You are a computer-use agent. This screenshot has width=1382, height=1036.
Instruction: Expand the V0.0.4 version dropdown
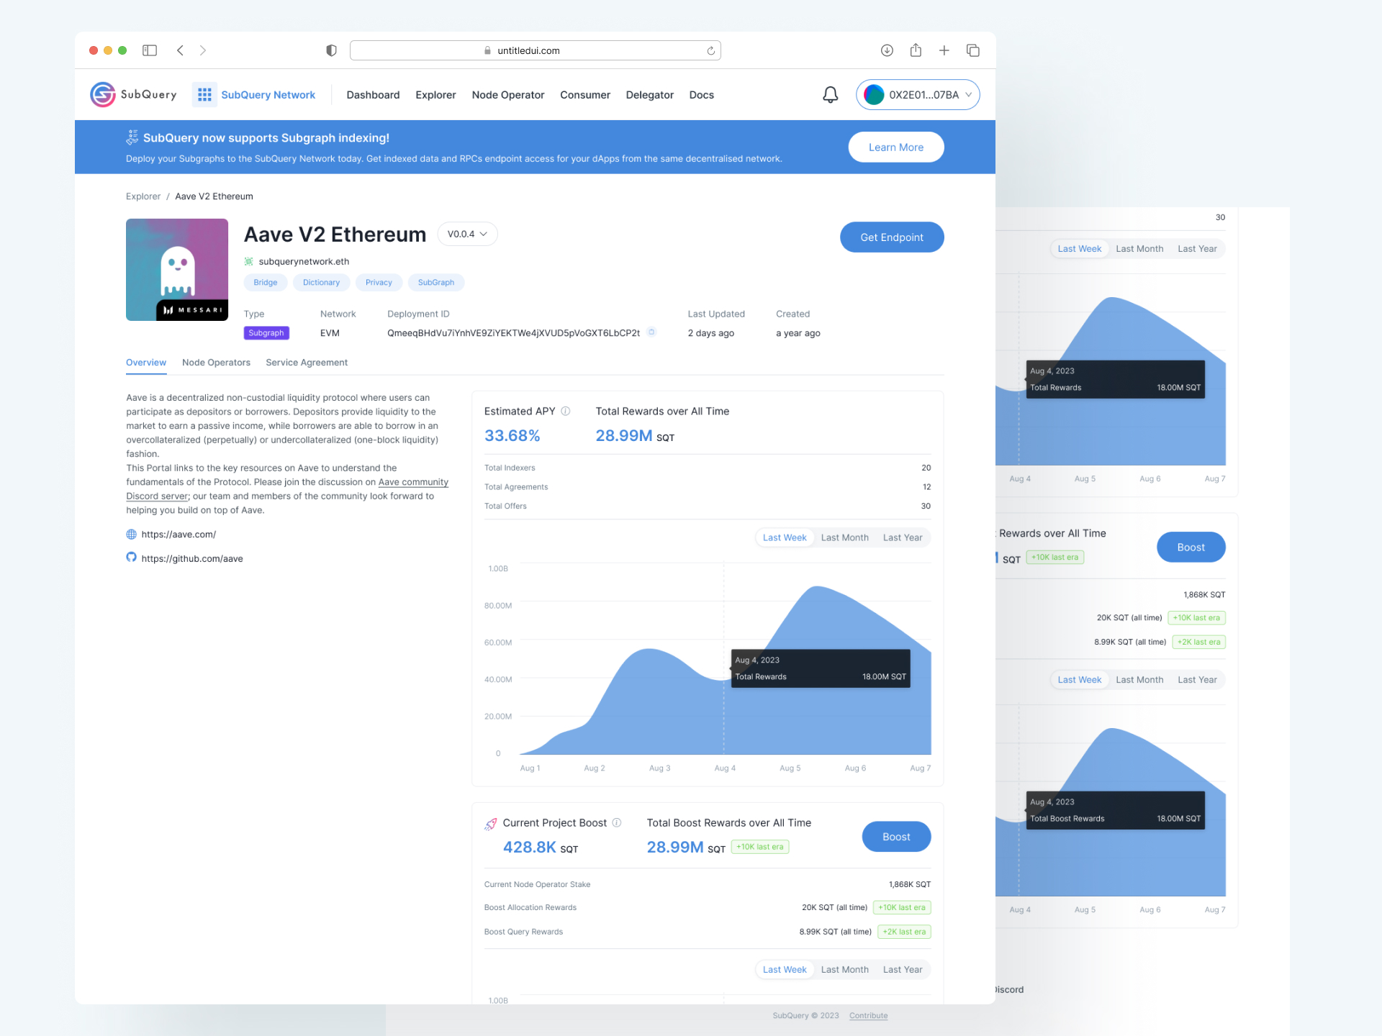coord(467,235)
